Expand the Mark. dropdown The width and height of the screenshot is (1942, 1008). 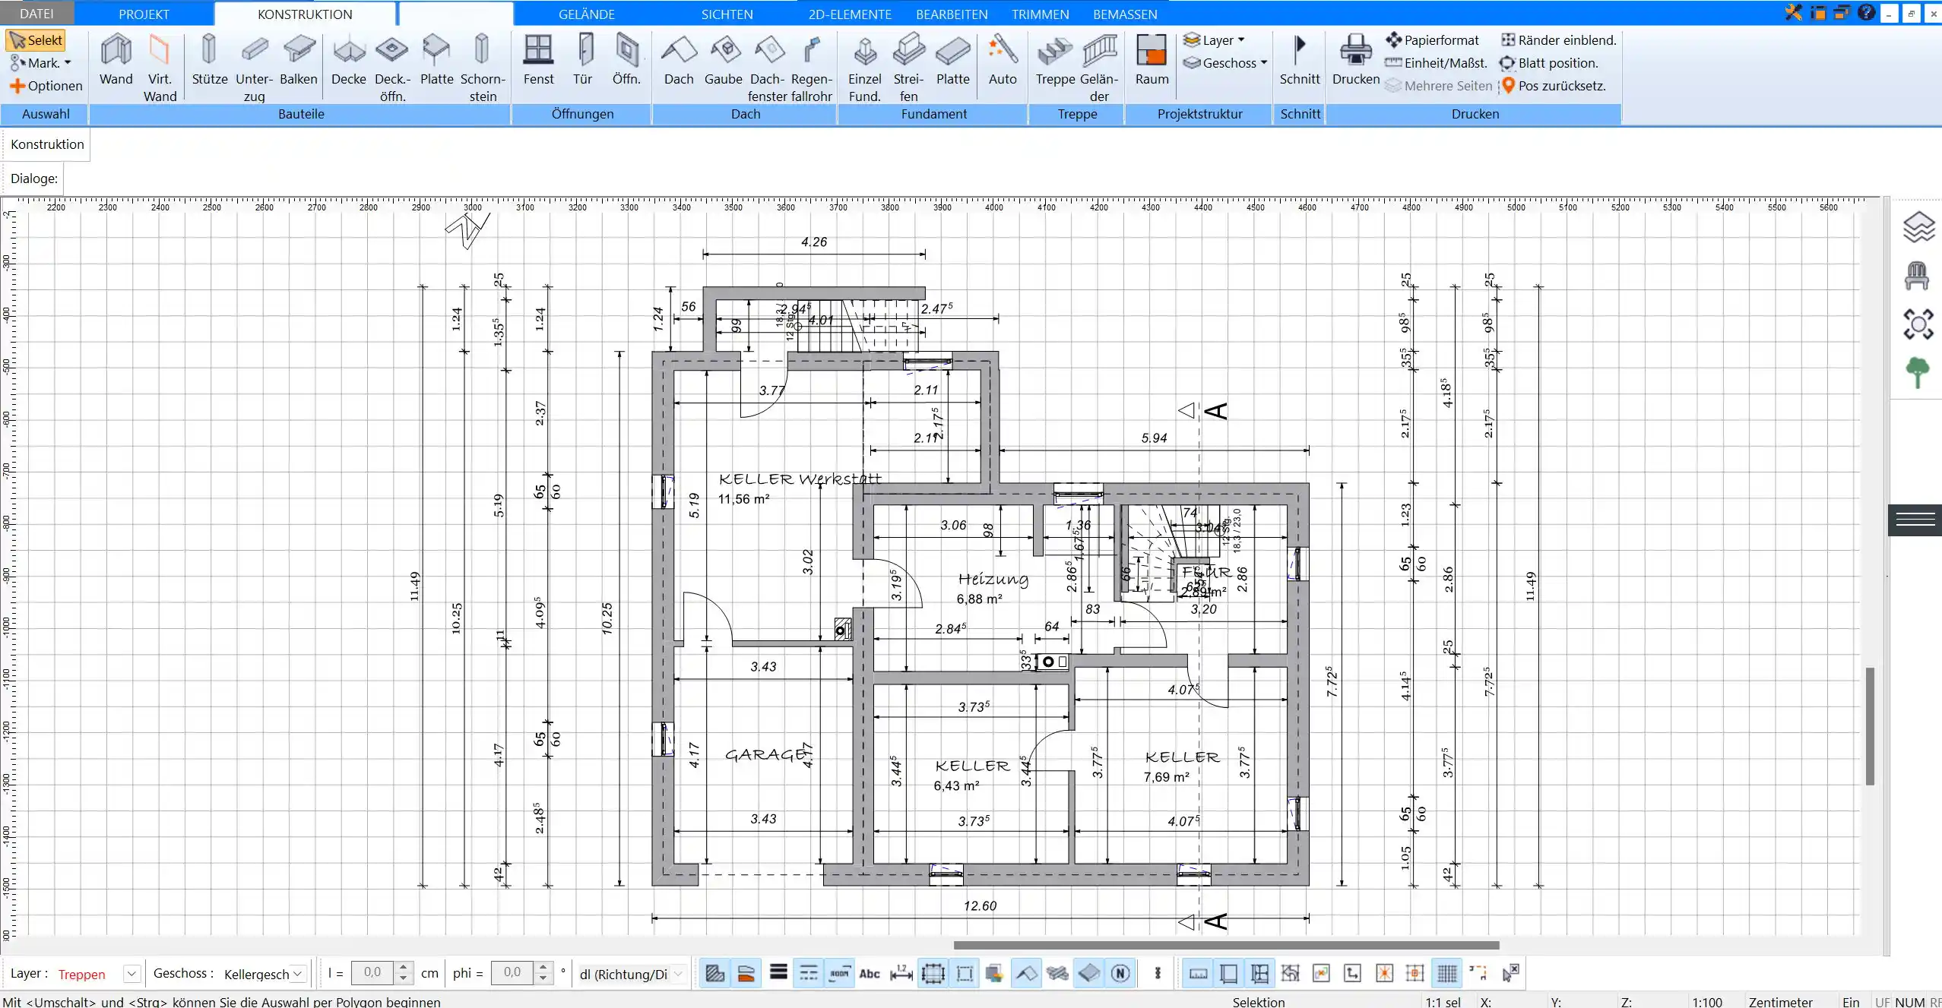click(40, 63)
